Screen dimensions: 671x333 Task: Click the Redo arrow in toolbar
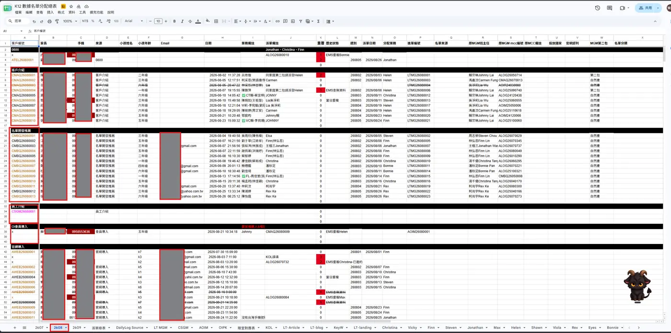click(x=42, y=21)
